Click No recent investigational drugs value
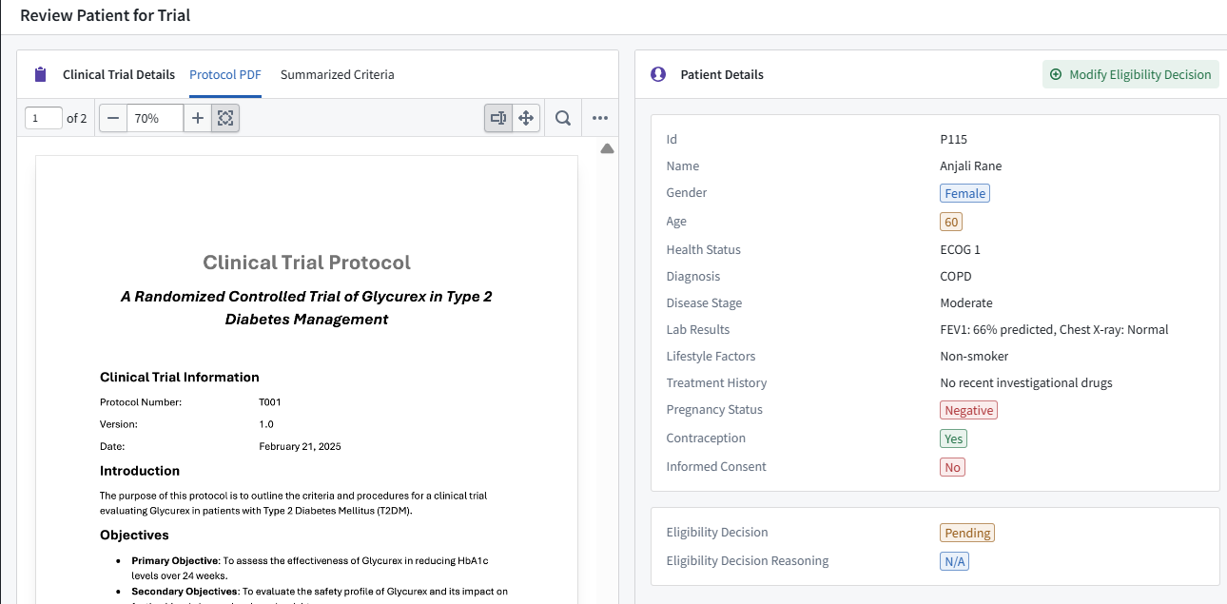The width and height of the screenshot is (1227, 604). tap(1025, 382)
